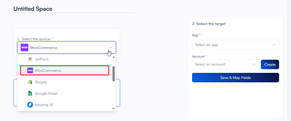Click the Shopify bag icon
This screenshot has height=121, width=291.
(x=30, y=82)
